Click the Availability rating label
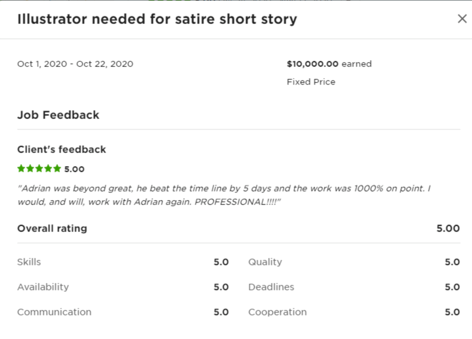The width and height of the screenshot is (472, 339). [x=43, y=287]
